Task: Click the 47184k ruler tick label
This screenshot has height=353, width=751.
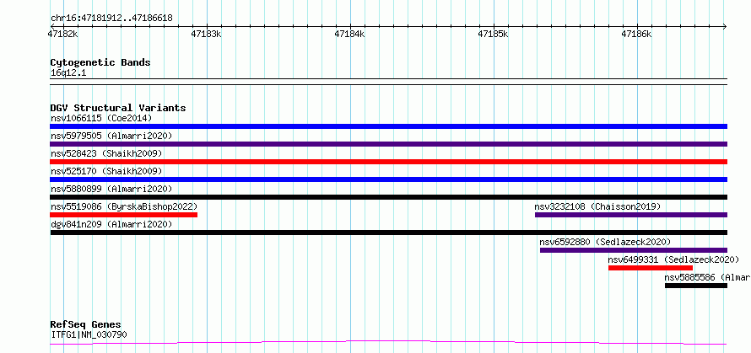Action: [349, 34]
